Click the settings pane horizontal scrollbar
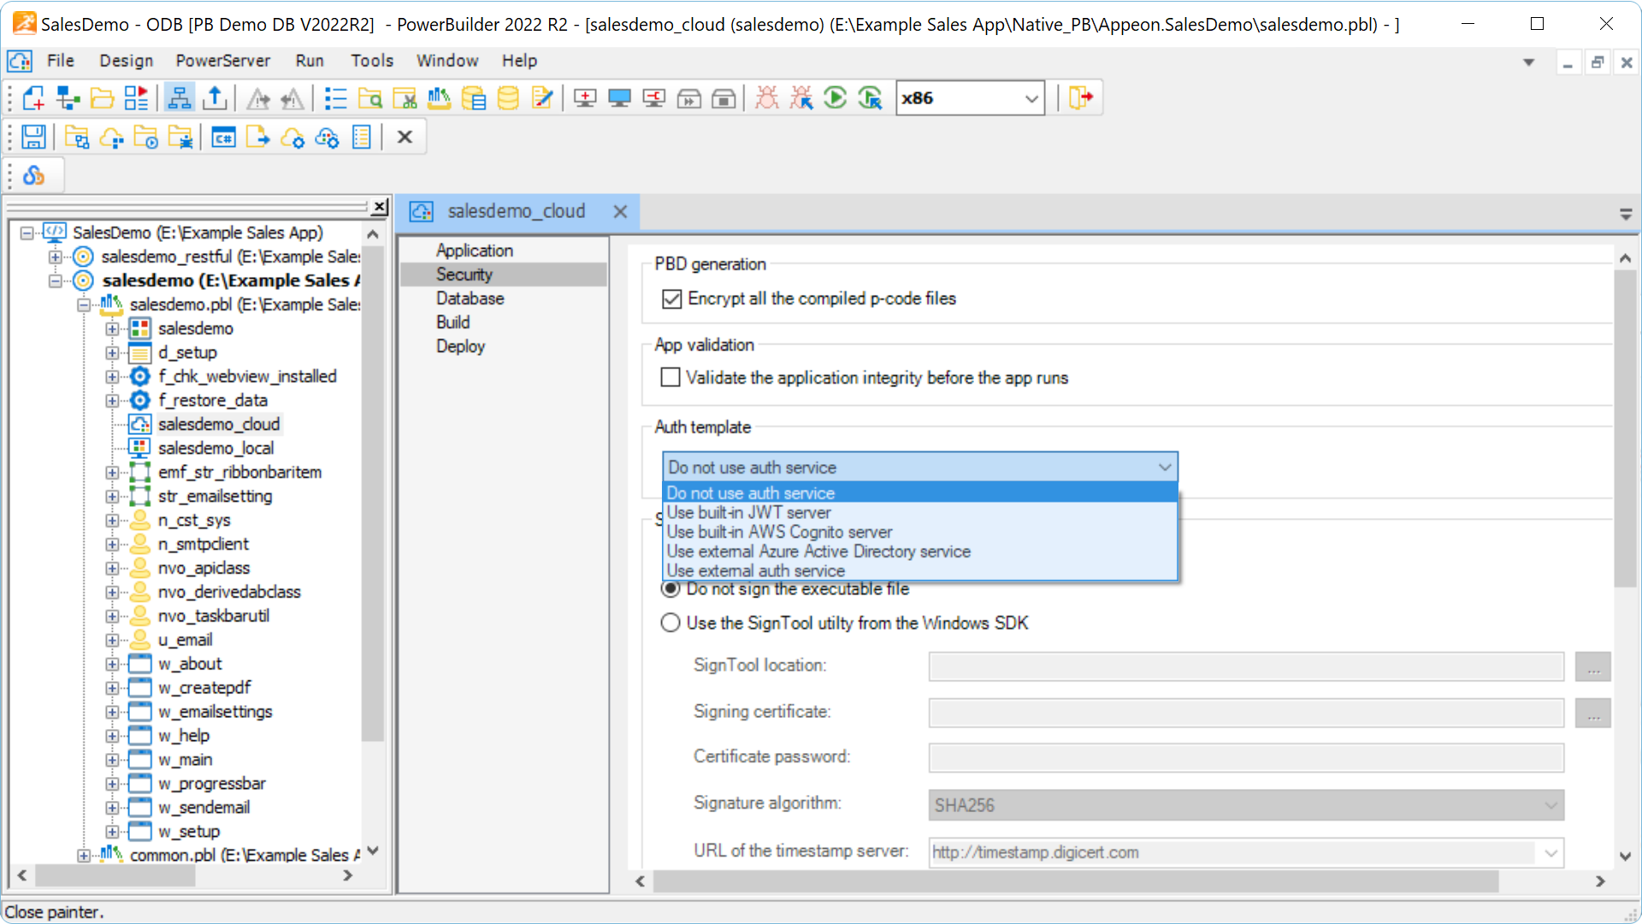Screen dimensions: 1642x924 (1075, 881)
